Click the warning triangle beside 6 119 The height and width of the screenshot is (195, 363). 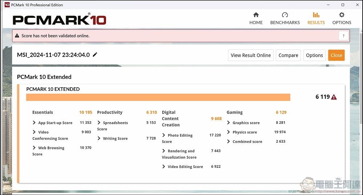point(334,97)
